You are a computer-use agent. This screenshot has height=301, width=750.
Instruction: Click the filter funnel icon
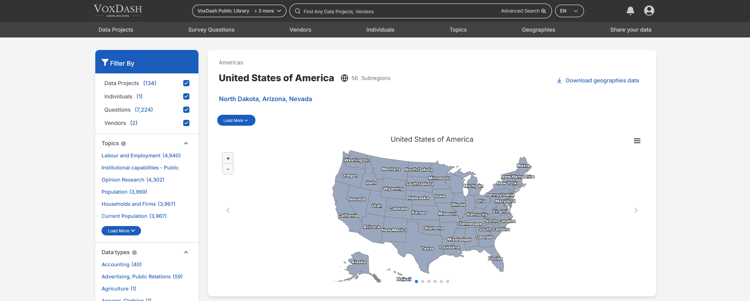point(105,62)
